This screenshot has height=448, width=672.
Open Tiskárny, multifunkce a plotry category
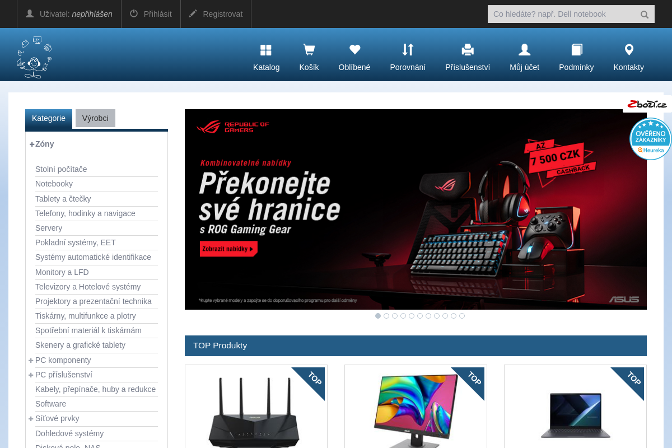86,316
